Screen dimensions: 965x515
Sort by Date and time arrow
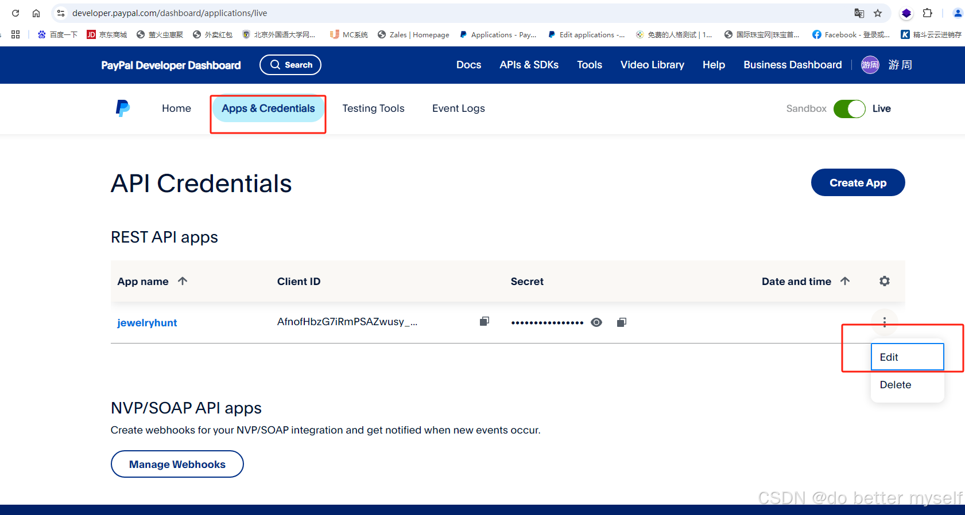coord(845,281)
